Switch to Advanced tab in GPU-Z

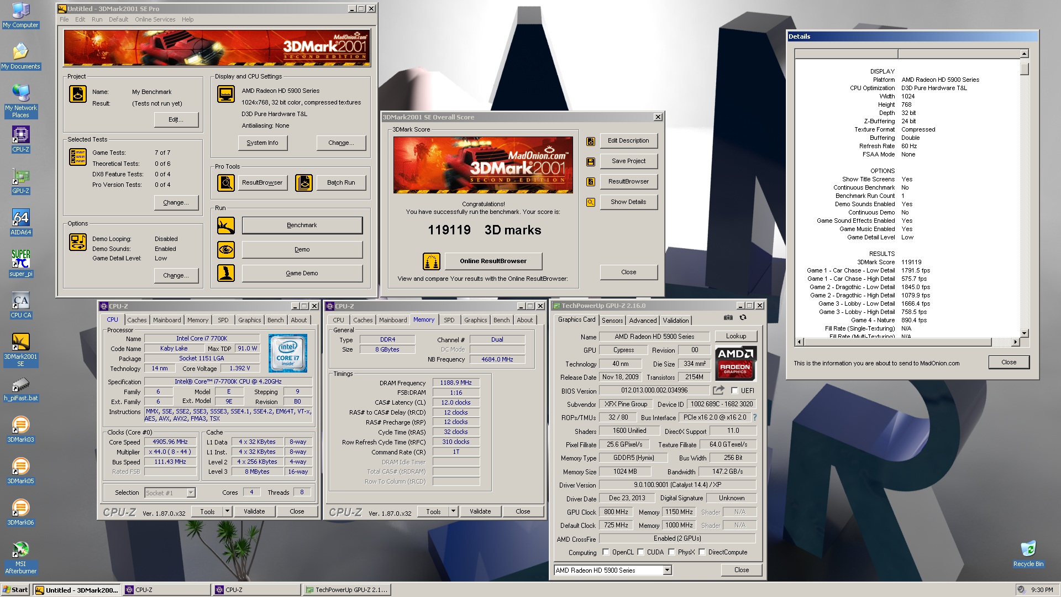(643, 321)
